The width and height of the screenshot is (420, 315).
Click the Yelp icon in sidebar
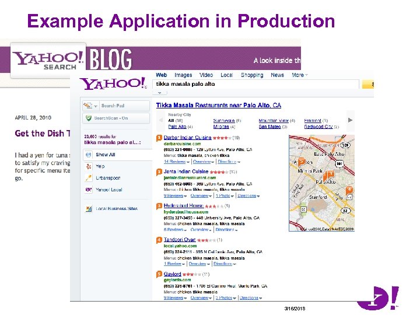point(89,166)
